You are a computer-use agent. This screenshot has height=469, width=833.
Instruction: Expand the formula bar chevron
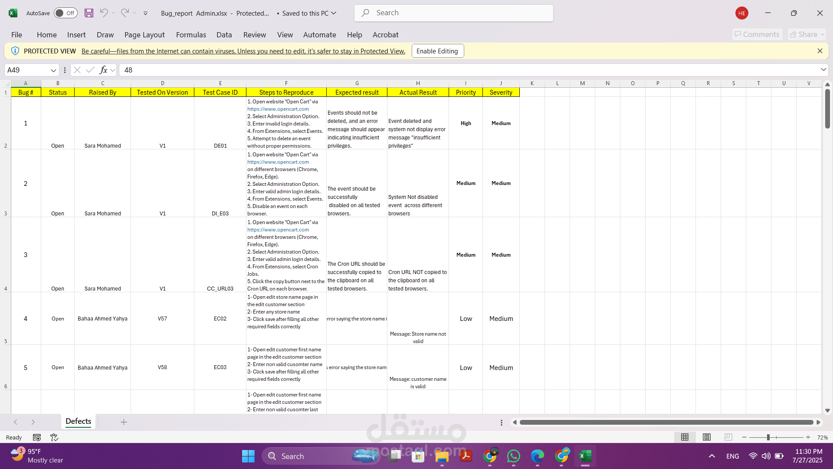[823, 70]
